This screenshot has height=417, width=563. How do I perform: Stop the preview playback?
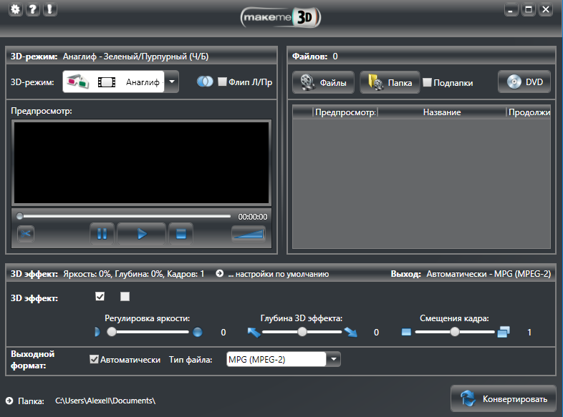click(x=181, y=233)
